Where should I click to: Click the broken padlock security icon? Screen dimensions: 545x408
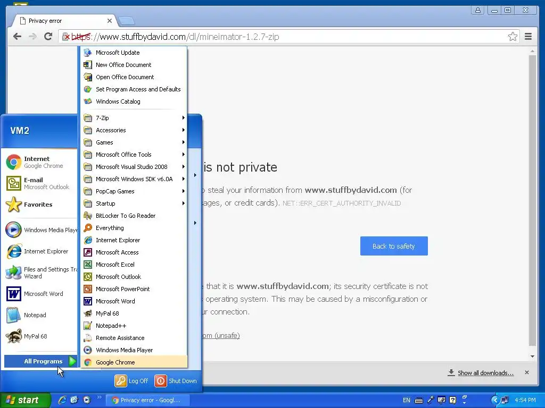[65, 37]
